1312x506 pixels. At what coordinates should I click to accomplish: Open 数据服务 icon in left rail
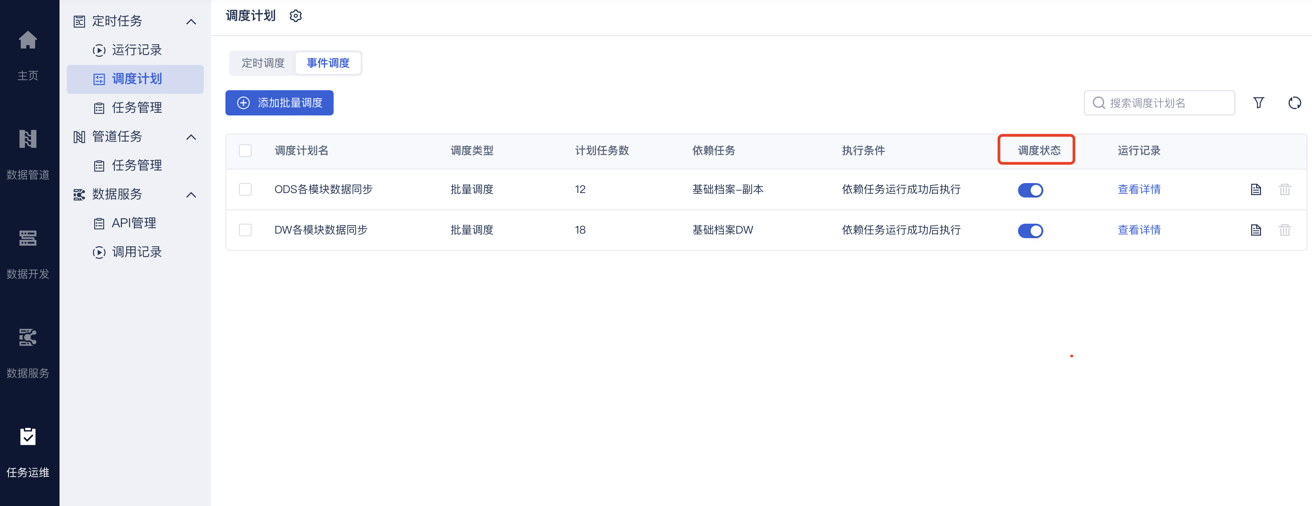click(x=28, y=337)
